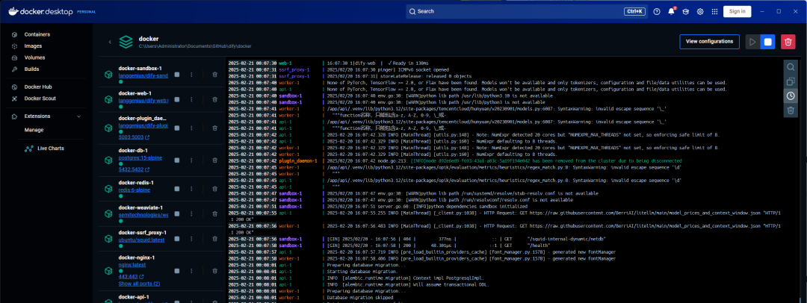Click the Search bar at top

525,11
